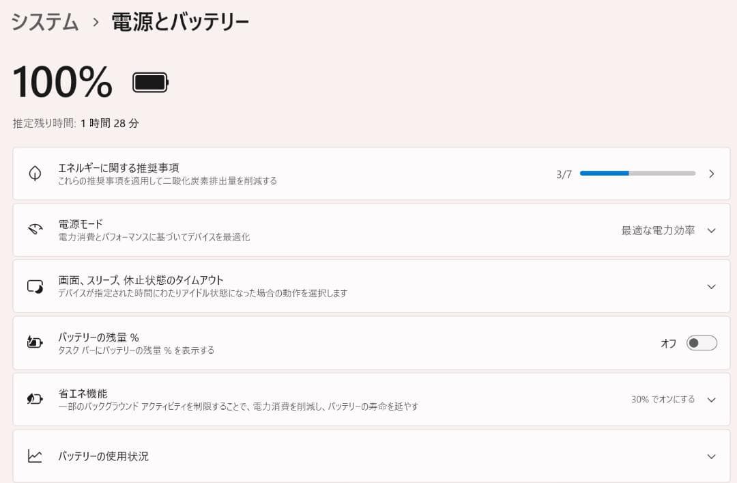Click the 推定残り時間 estimated time text
737x483 pixels.
click(75, 123)
